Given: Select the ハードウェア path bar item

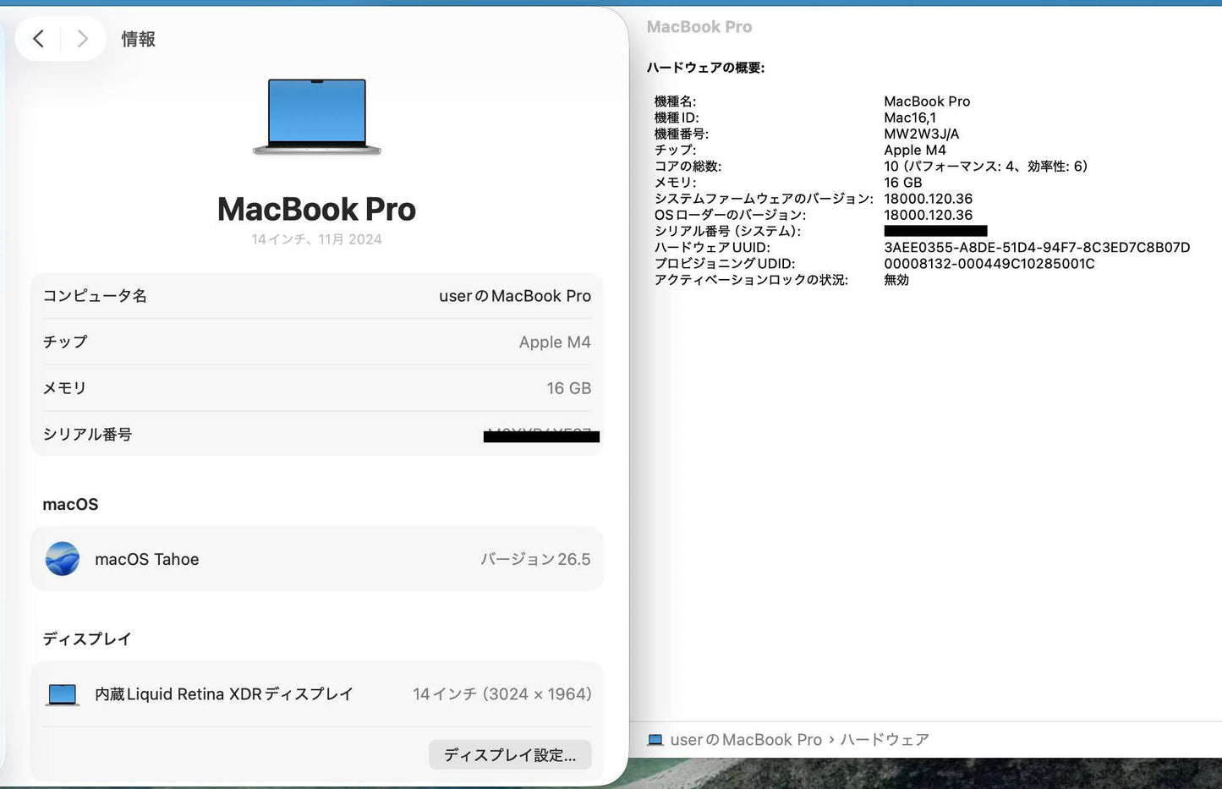Looking at the screenshot, I should 885,740.
